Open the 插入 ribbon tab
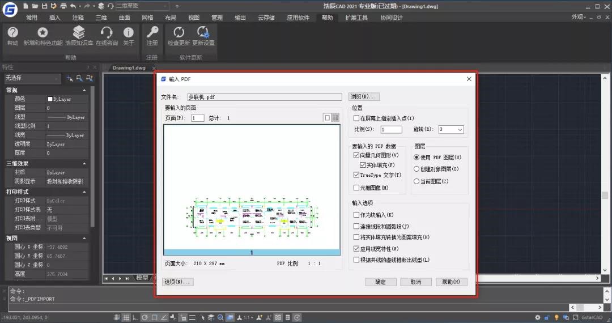 54,18
